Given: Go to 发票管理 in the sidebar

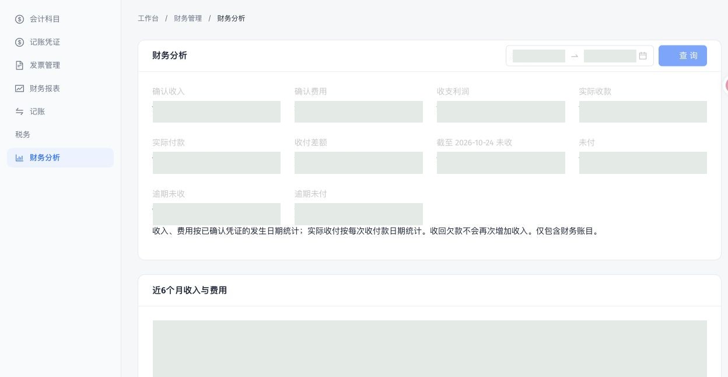Looking at the screenshot, I should point(61,65).
